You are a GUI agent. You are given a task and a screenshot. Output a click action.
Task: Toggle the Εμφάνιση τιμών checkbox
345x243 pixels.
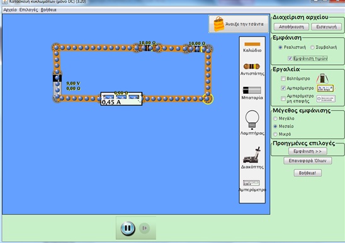click(x=290, y=59)
